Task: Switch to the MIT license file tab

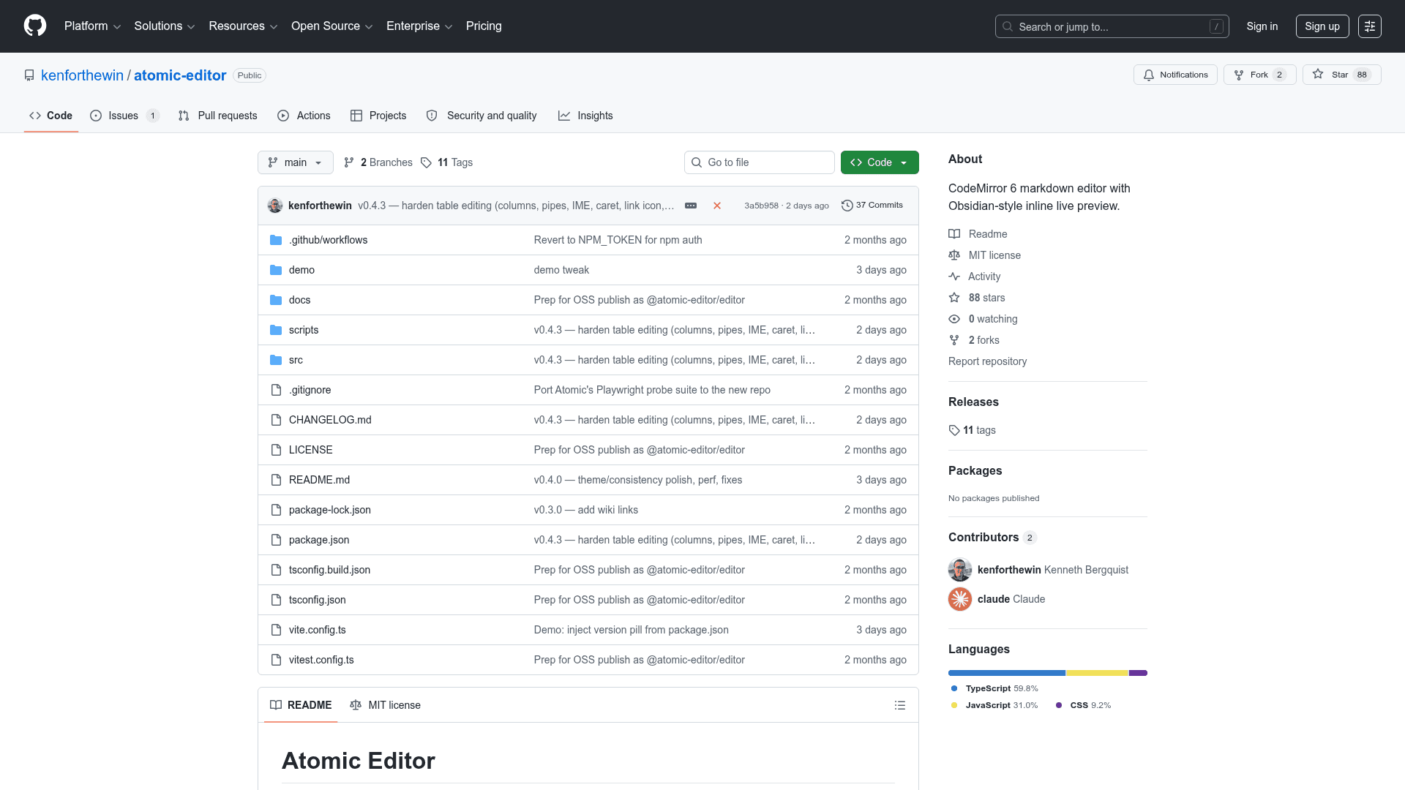Action: click(x=386, y=705)
